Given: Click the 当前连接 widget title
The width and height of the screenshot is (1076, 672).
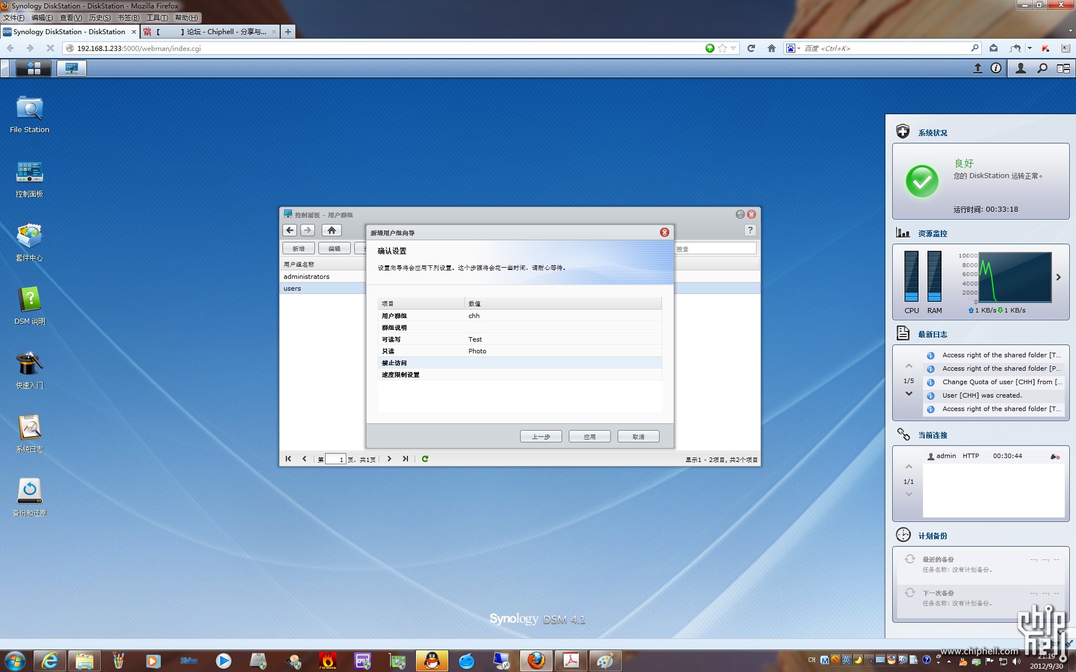Looking at the screenshot, I should 933,435.
